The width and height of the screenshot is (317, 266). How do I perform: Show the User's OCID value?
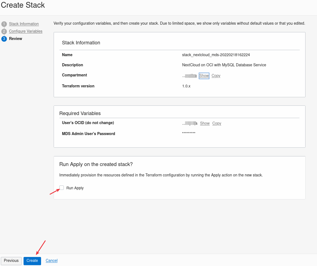click(x=205, y=123)
